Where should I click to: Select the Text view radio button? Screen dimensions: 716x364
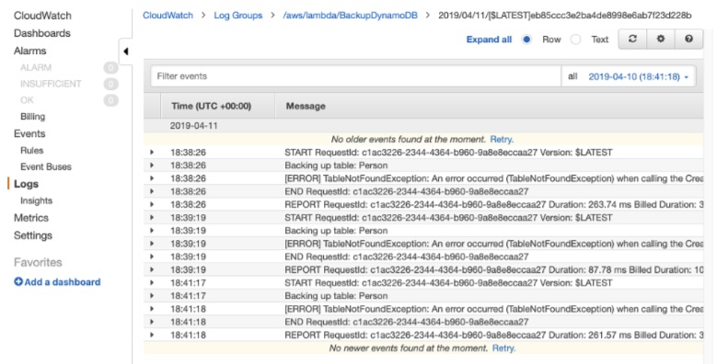point(576,40)
